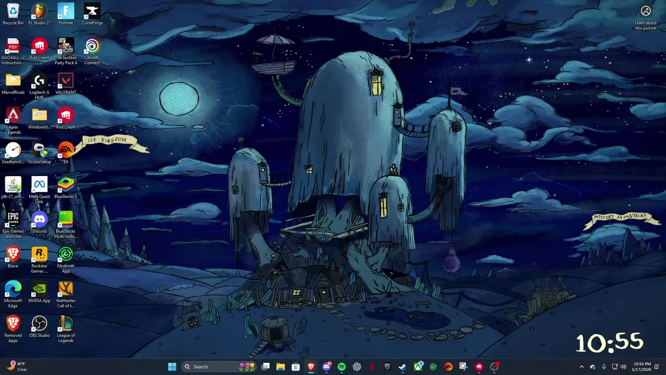Open network settings tray icon
Image resolution: width=666 pixels, height=375 pixels.
coord(614,367)
